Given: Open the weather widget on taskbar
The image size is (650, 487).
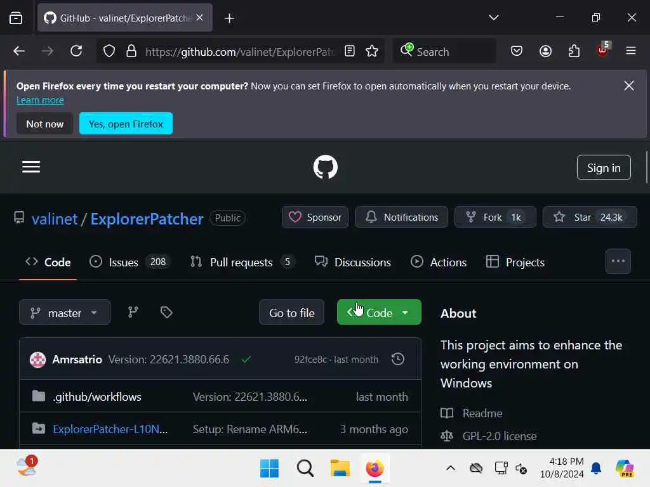Looking at the screenshot, I should pyautogui.click(x=27, y=467).
